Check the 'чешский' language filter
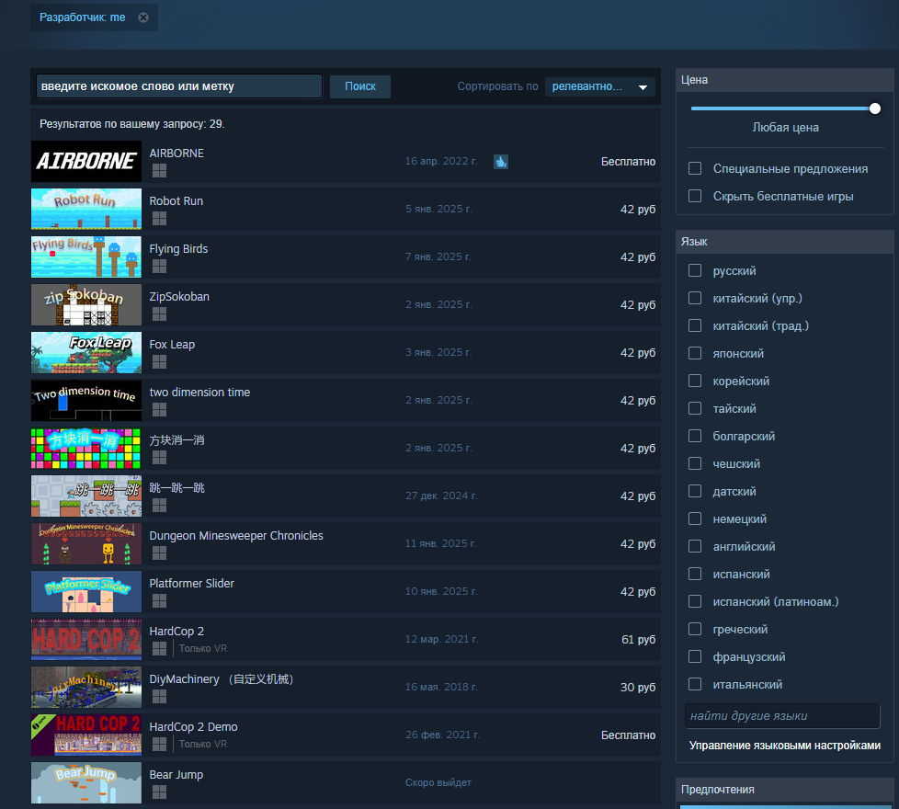 695,463
